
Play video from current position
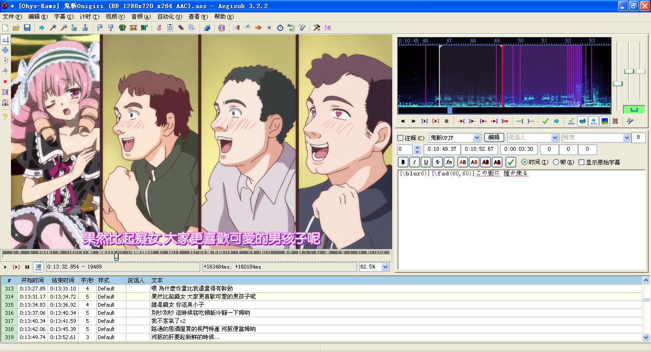[x=5, y=267]
